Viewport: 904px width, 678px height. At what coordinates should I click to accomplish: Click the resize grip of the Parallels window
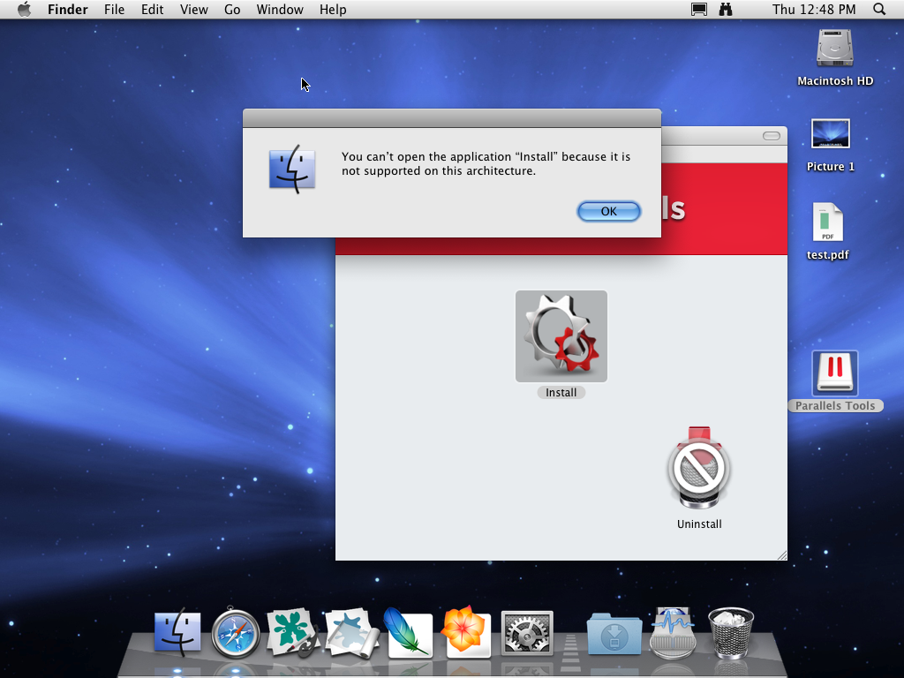point(782,555)
